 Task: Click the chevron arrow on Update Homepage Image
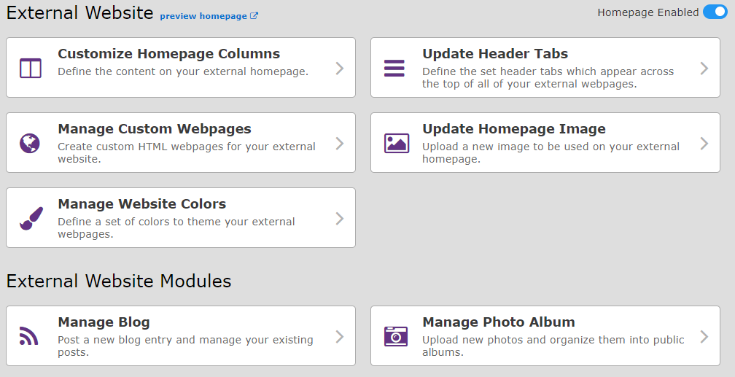click(x=704, y=144)
